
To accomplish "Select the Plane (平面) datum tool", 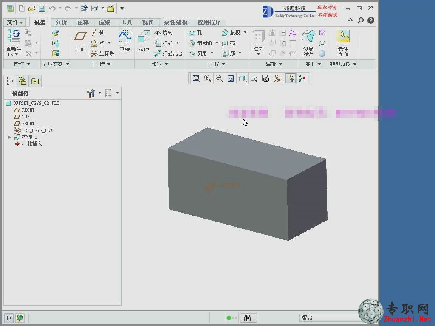I will (x=80, y=42).
